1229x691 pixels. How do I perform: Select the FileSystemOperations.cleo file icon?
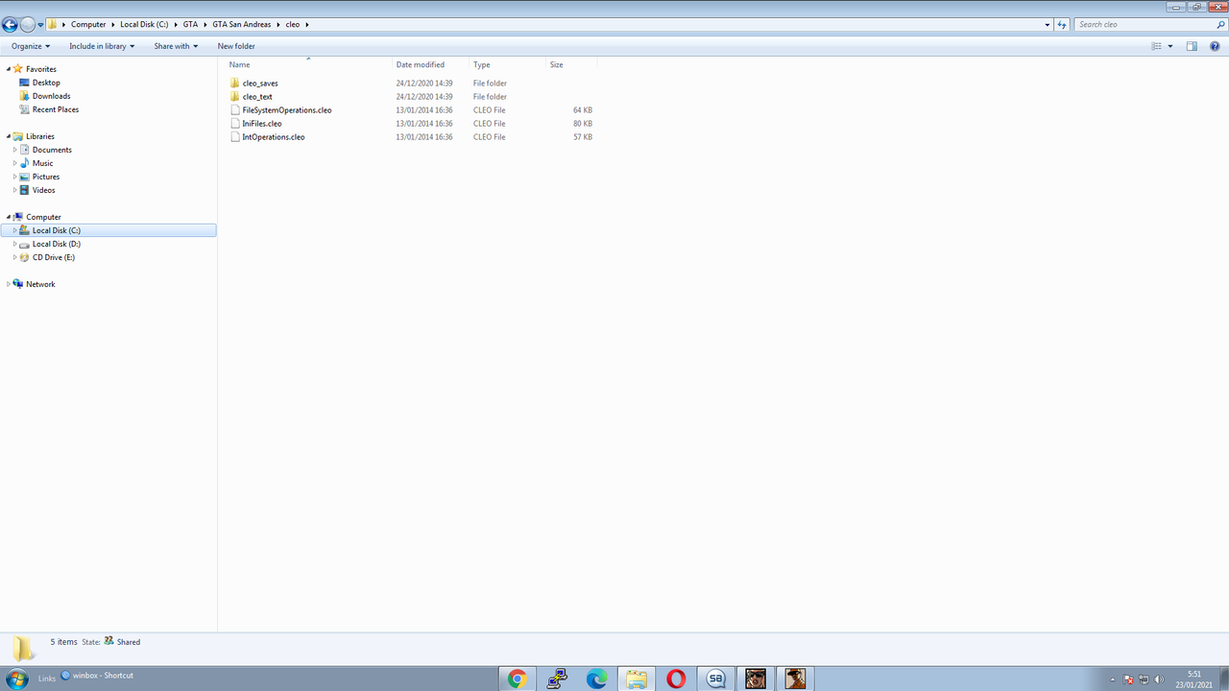[x=235, y=110]
